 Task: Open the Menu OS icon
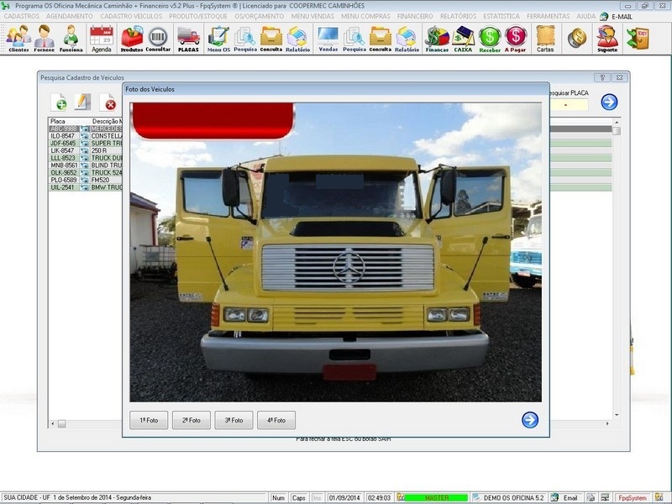pos(218,39)
